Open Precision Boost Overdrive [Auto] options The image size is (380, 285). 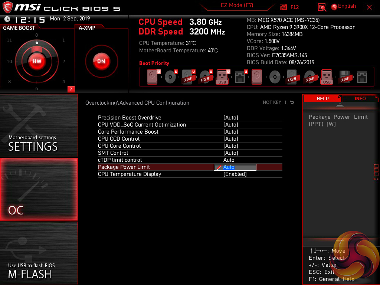[x=231, y=118]
